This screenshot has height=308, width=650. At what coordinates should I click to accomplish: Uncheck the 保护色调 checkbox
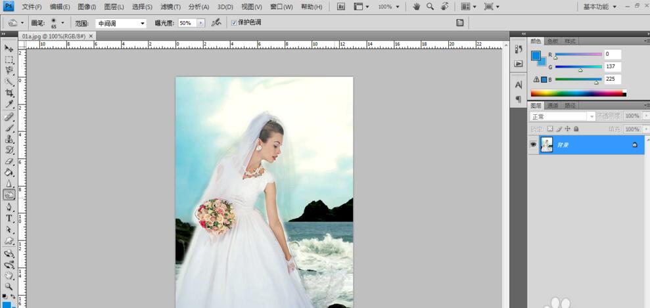click(x=234, y=23)
